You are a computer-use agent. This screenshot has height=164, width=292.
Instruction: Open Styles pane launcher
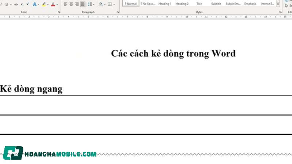tap(280, 12)
